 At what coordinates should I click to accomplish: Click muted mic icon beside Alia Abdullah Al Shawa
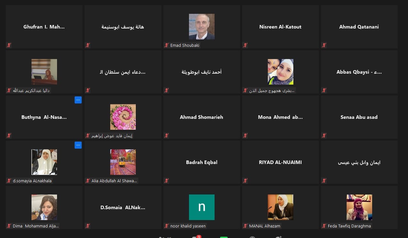(88, 181)
